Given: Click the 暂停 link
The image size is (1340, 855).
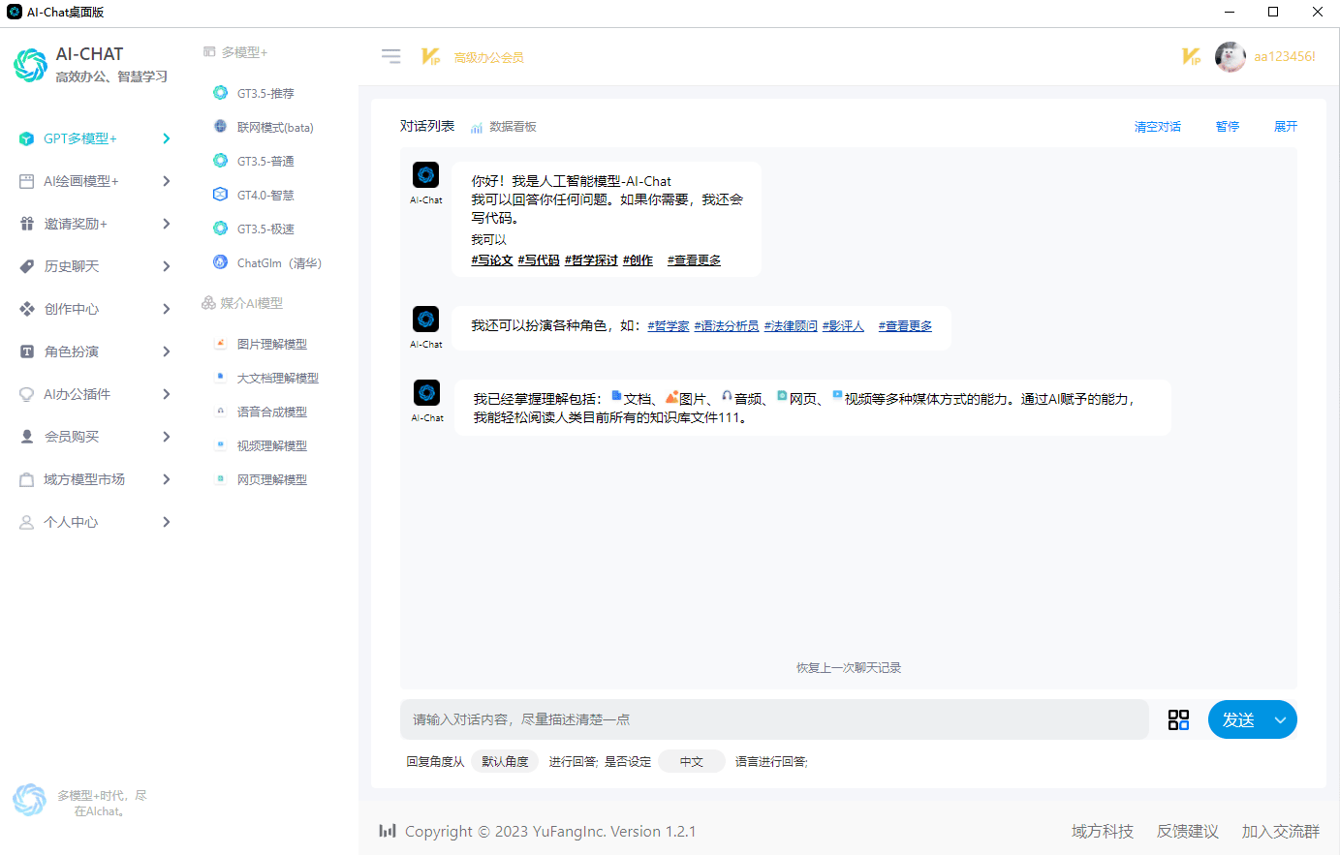Looking at the screenshot, I should tap(1228, 127).
